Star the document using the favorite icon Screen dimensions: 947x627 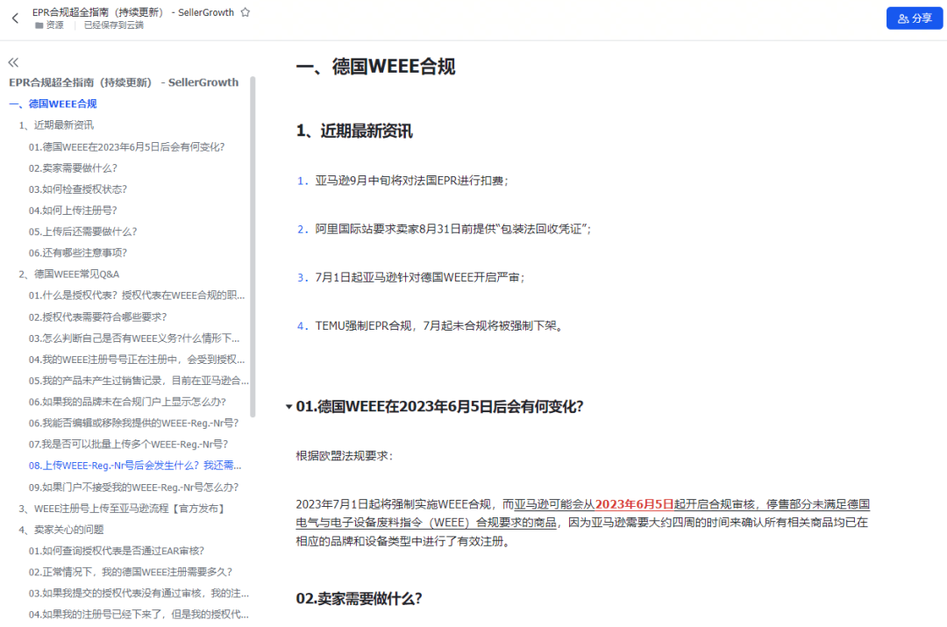[x=245, y=11]
